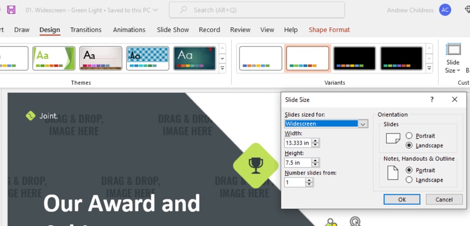Close the Slide Size dialog

coord(455,99)
